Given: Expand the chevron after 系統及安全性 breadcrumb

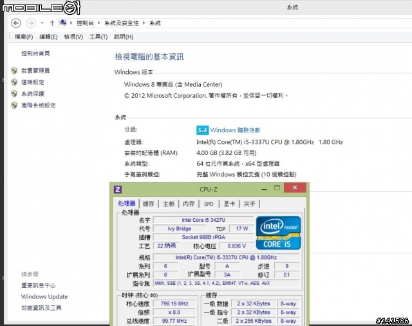Looking at the screenshot, I should (144, 23).
